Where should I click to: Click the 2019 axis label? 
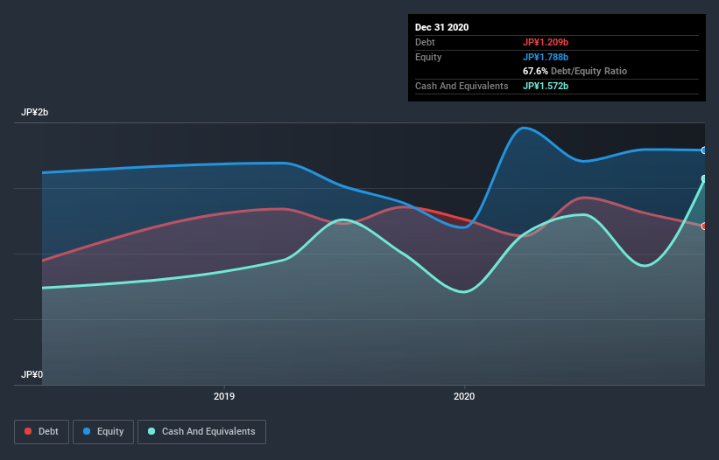224,396
